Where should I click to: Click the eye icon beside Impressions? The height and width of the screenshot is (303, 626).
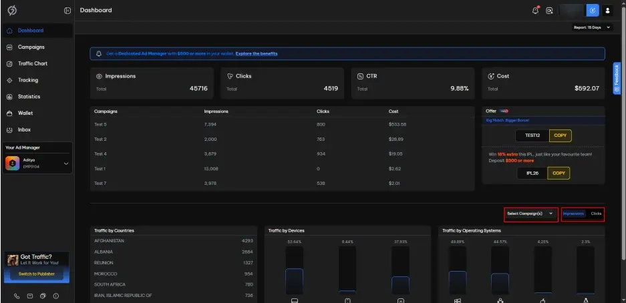[x=99, y=76]
